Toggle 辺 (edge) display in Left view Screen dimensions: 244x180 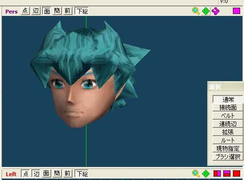click(x=36, y=174)
